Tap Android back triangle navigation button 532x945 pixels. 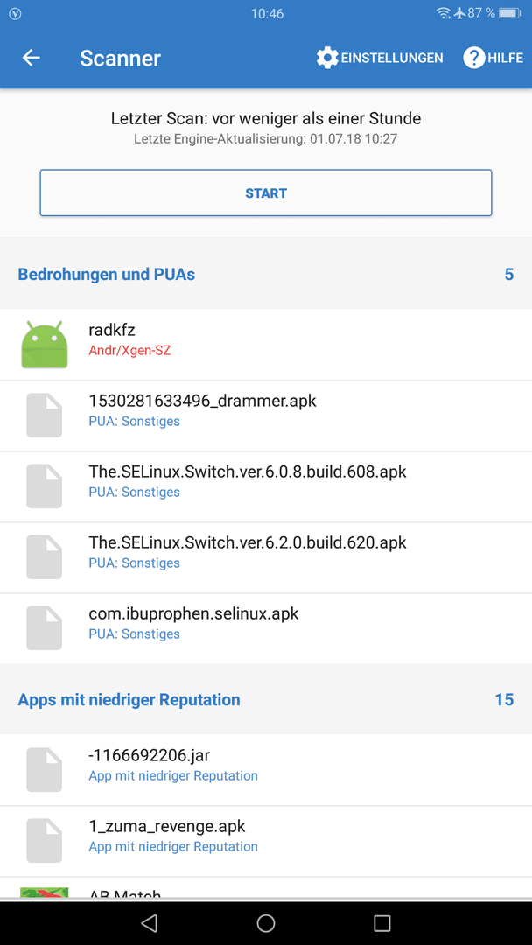[x=149, y=923]
